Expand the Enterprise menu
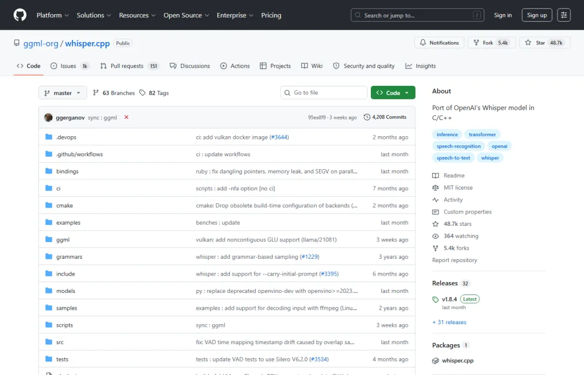Screen dimensions: 584x375 coord(235,15)
